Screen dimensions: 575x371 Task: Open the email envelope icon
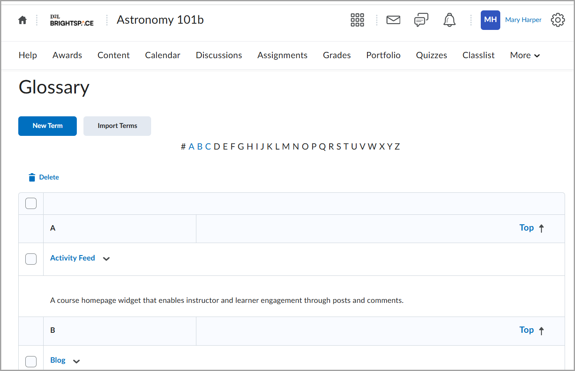click(x=393, y=20)
